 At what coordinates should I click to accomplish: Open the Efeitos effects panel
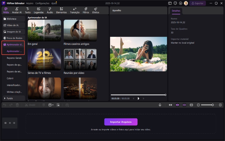(x=96, y=10)
